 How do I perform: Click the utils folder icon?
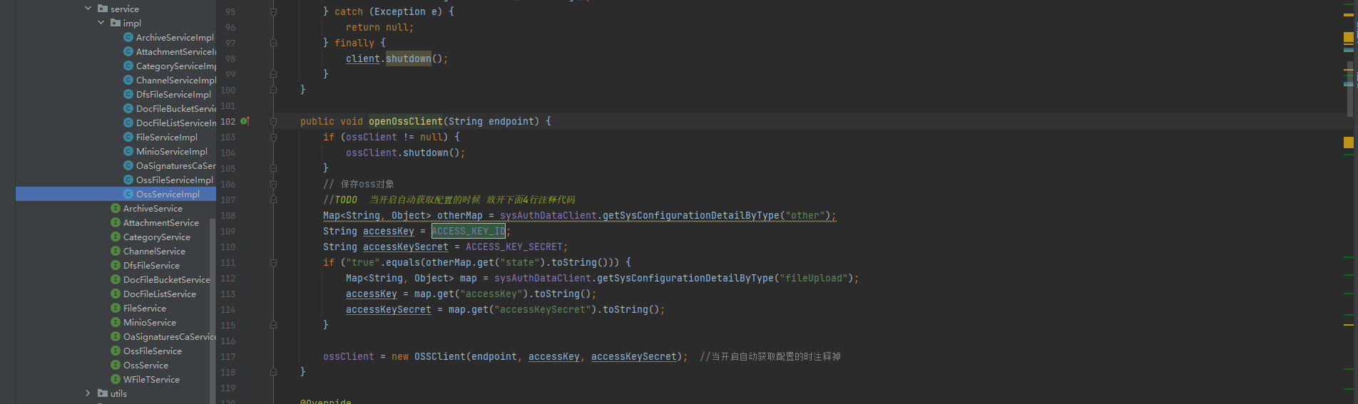click(103, 393)
